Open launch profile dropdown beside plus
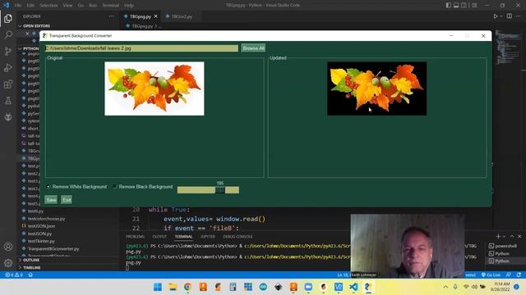The height and width of the screenshot is (295, 526). (x=504, y=237)
